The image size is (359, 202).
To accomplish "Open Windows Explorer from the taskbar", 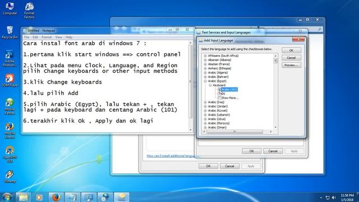I will click(x=23, y=197).
